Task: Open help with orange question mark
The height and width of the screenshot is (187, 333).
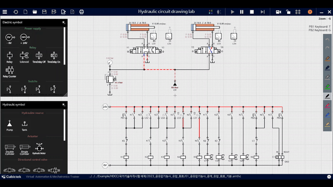Action: point(310,12)
